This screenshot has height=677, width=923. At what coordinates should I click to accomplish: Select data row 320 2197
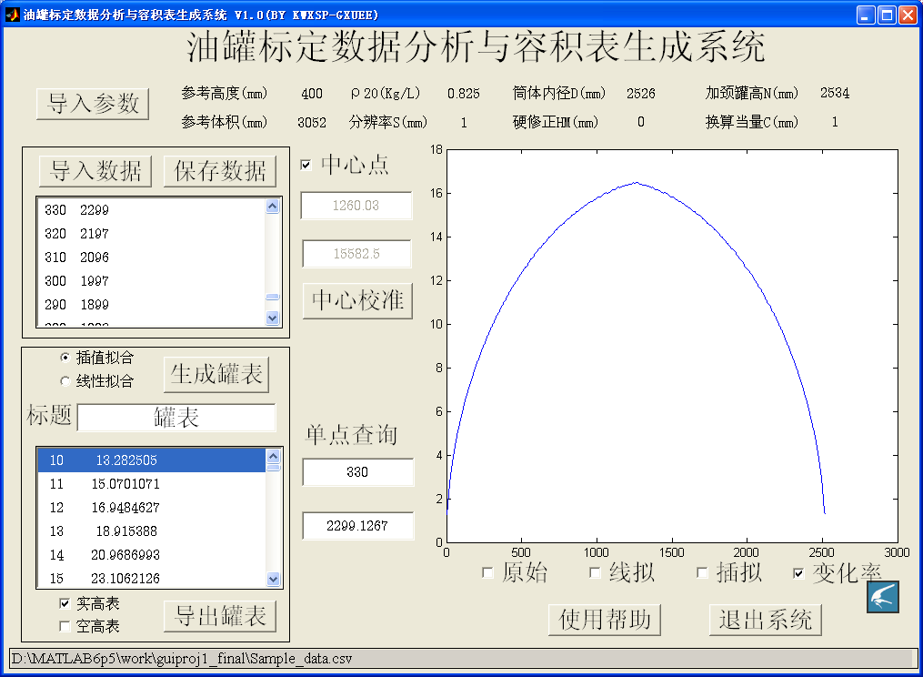click(152, 234)
